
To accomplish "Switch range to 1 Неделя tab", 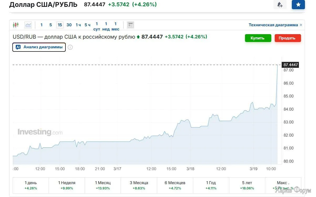I will pyautogui.click(x=67, y=185).
